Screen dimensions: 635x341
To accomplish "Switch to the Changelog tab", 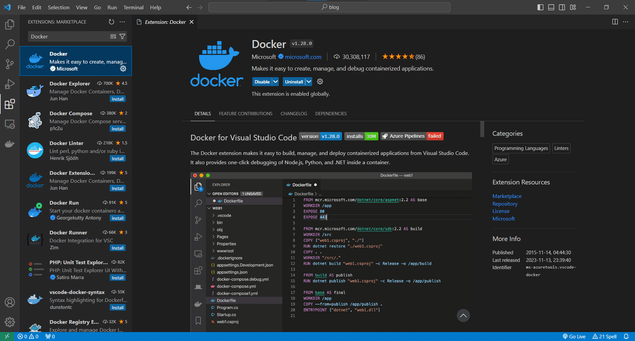I will coord(294,113).
